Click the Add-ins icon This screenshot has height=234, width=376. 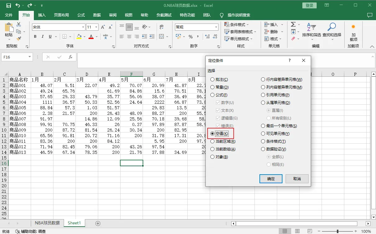click(x=353, y=32)
